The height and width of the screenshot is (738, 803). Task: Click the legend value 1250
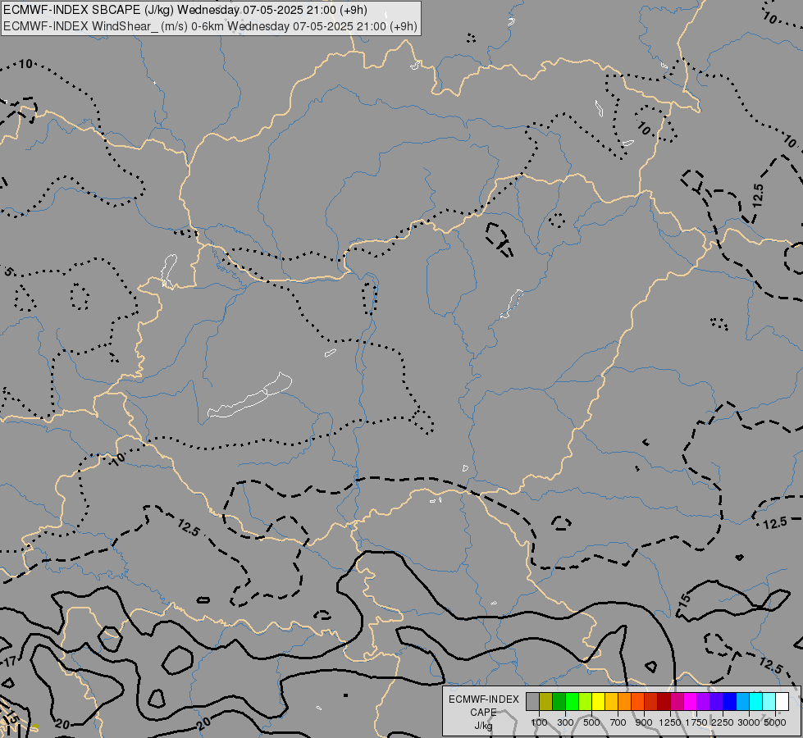(x=670, y=722)
